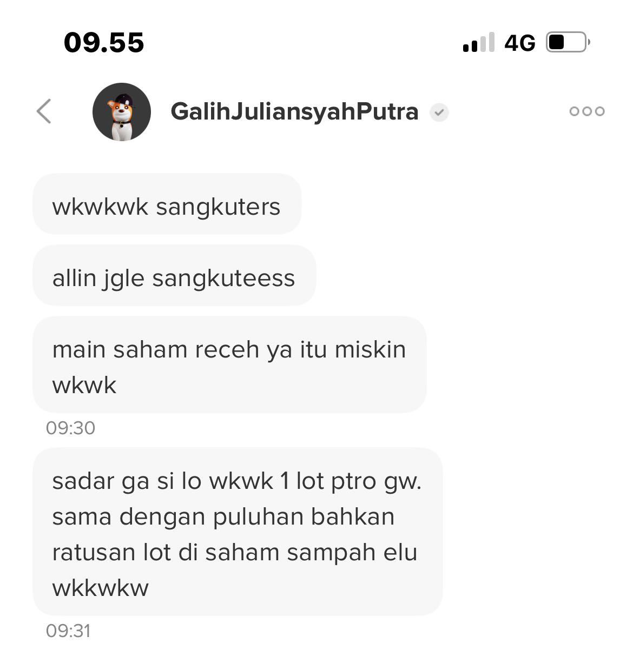Tap the back arrow chevron
Screen dimensions: 633x656
[44, 111]
